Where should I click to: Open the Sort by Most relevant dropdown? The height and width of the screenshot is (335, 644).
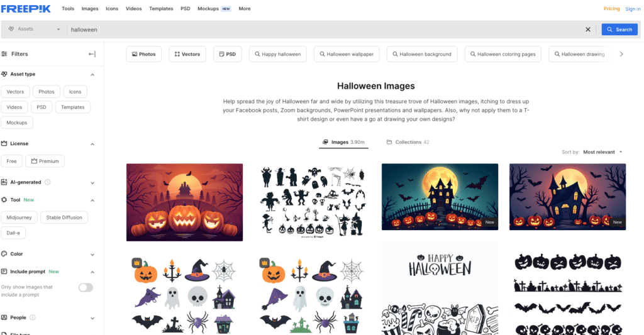pyautogui.click(x=602, y=152)
